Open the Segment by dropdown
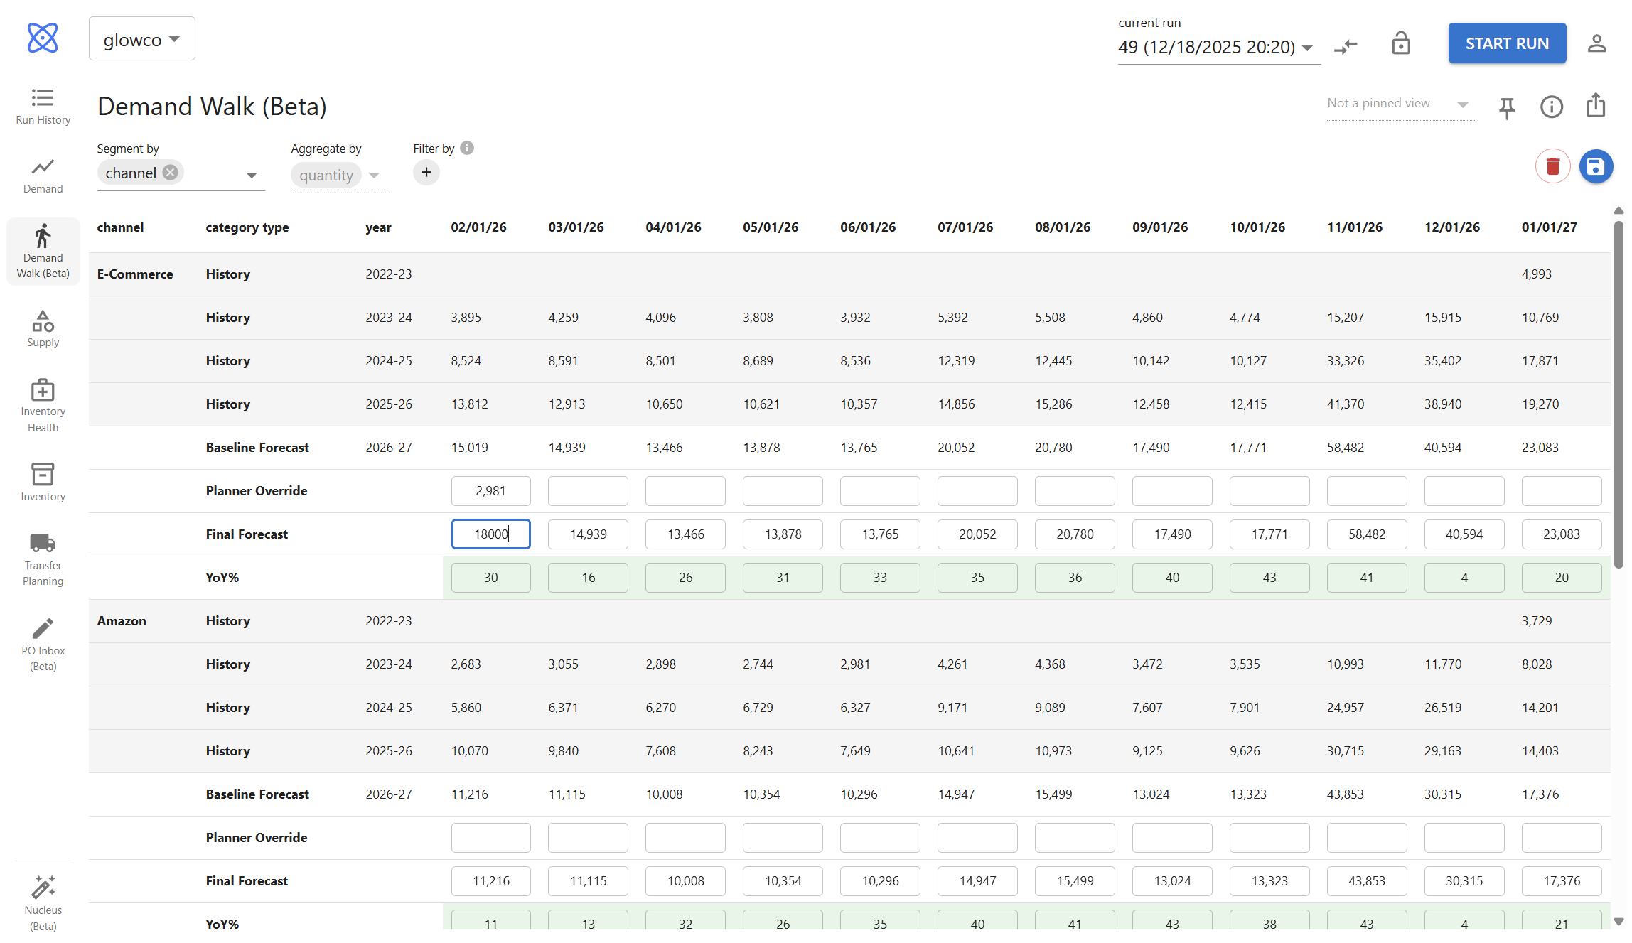This screenshot has height=943, width=1632. (x=251, y=173)
